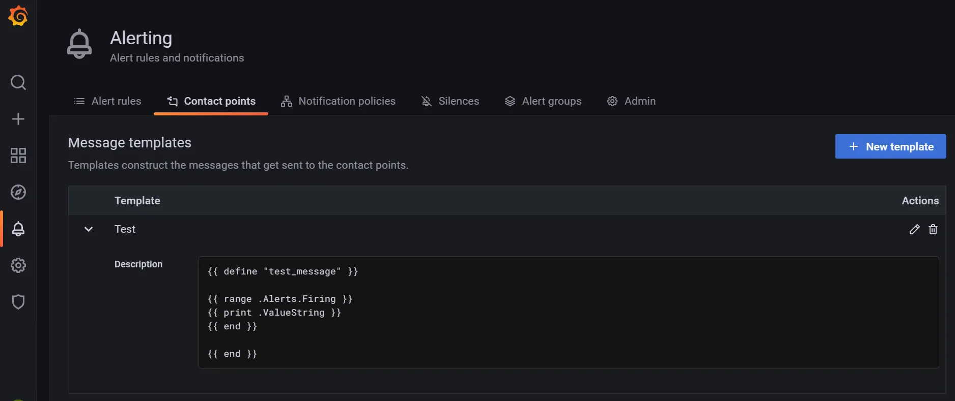The height and width of the screenshot is (401, 955).
Task: Switch to Alert groups tab
Action: [x=543, y=101]
